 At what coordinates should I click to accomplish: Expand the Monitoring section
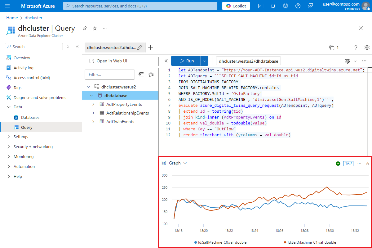[x=8, y=156]
